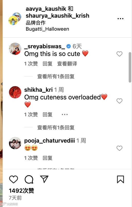Viewport: 132px width, 207px height.
Task: Click verified badge next to _sreyabiswas_
Action: pyautogui.click(x=69, y=46)
